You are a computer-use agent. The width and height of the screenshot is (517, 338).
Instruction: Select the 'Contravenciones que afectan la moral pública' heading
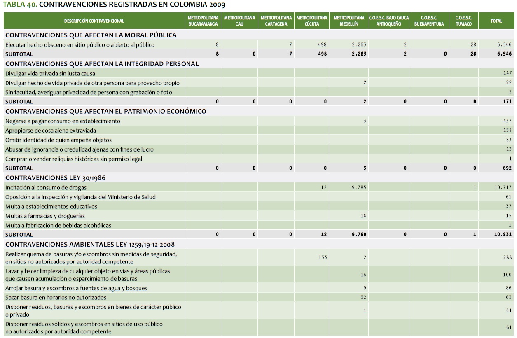click(x=91, y=35)
